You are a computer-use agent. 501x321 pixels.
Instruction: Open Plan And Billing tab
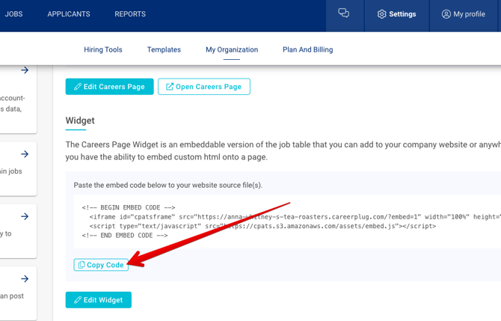[307, 50]
